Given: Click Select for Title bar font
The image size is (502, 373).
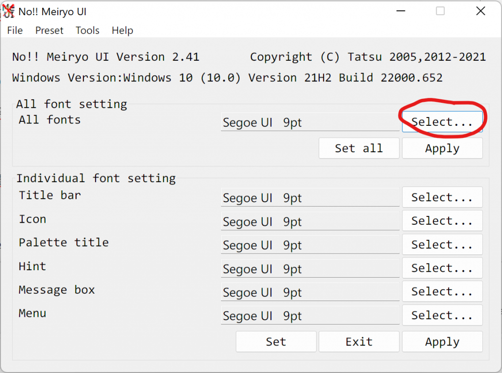Looking at the screenshot, I should point(442,197).
